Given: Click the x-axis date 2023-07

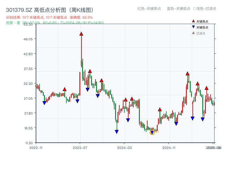Looking at the screenshot, I should [x=80, y=148].
